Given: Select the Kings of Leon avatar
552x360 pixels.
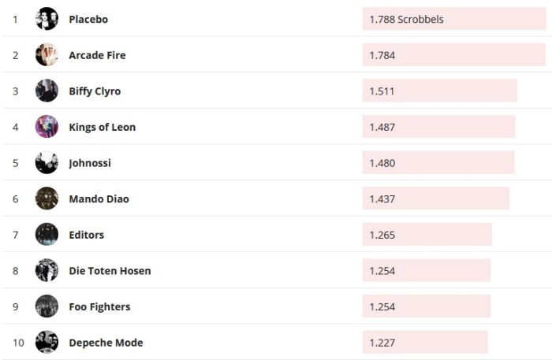Looking at the screenshot, I should (47, 127).
